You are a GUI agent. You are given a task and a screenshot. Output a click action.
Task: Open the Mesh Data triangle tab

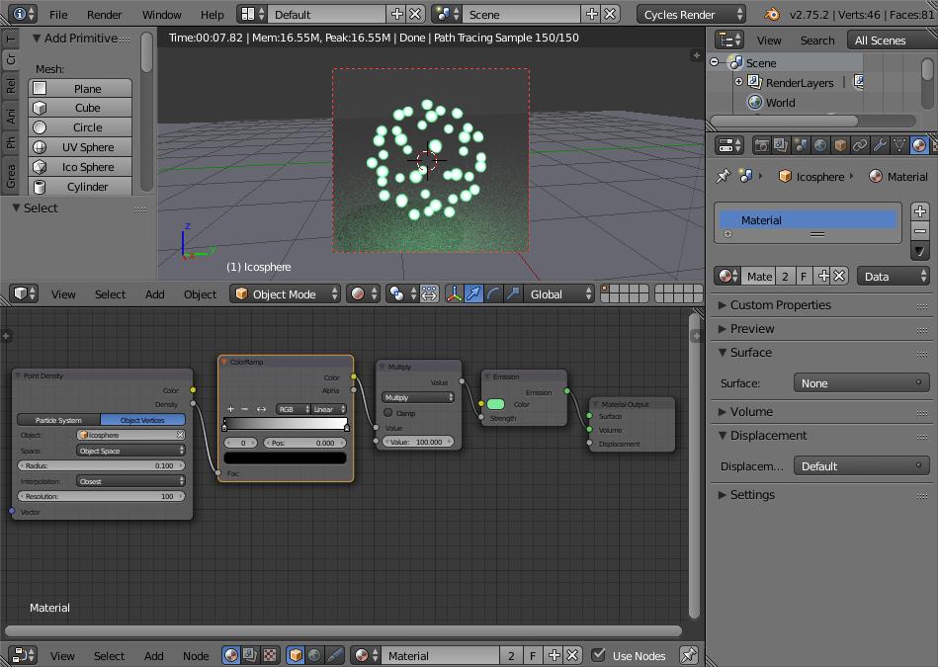[899, 145]
